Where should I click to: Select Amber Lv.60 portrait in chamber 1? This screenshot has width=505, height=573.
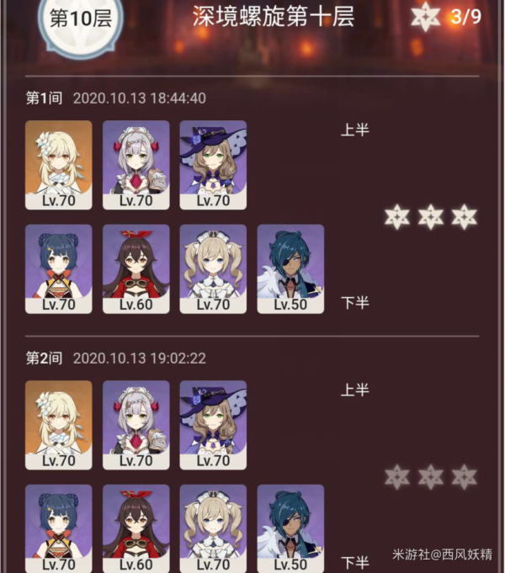point(136,269)
